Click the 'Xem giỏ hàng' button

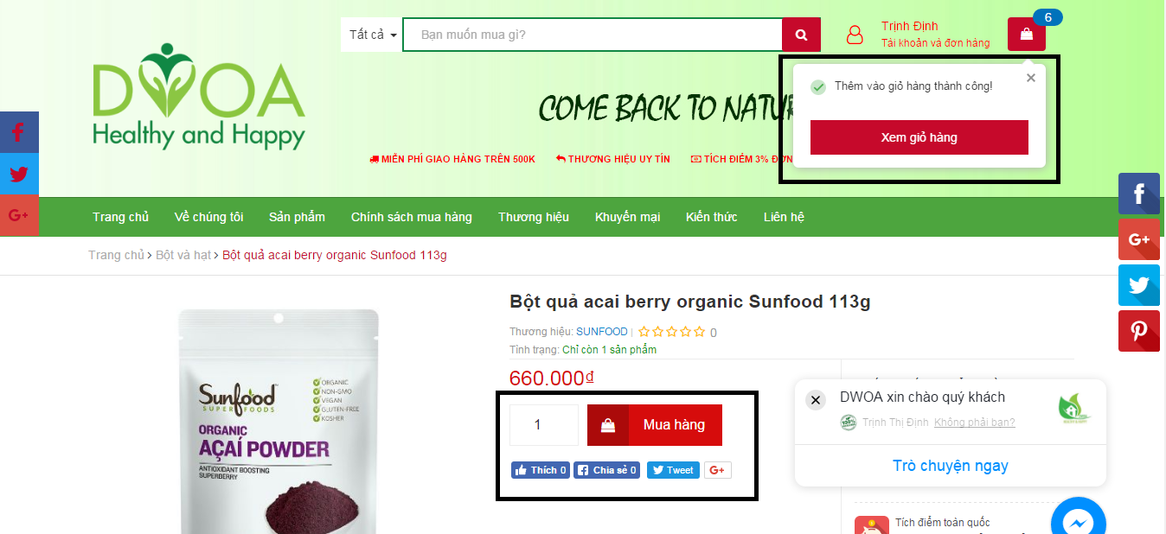(919, 137)
